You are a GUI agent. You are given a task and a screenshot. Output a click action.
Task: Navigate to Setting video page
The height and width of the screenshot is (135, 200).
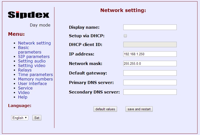[x=32, y=65]
